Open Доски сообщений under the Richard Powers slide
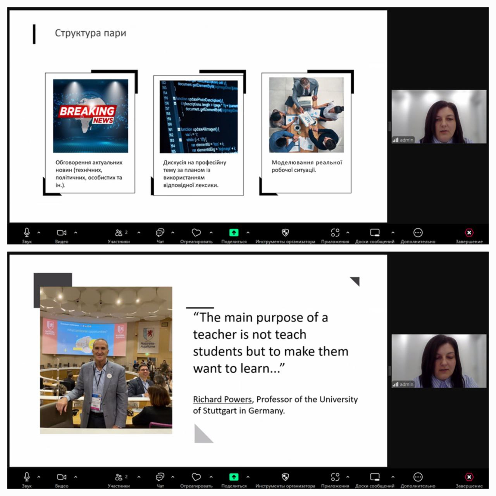 coord(375,480)
